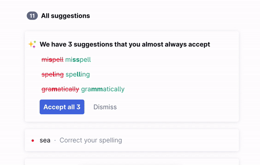Viewport: 260px width, 165px height.
Task: Click the struck-through 'mispell' word
Action: (x=52, y=60)
